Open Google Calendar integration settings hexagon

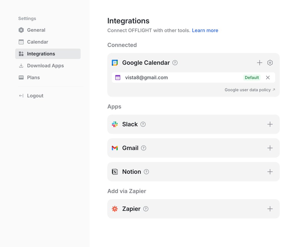pos(270,63)
